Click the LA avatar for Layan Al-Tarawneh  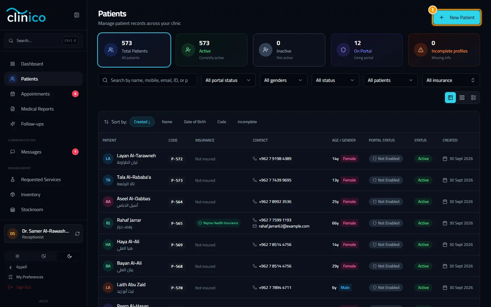click(x=108, y=159)
